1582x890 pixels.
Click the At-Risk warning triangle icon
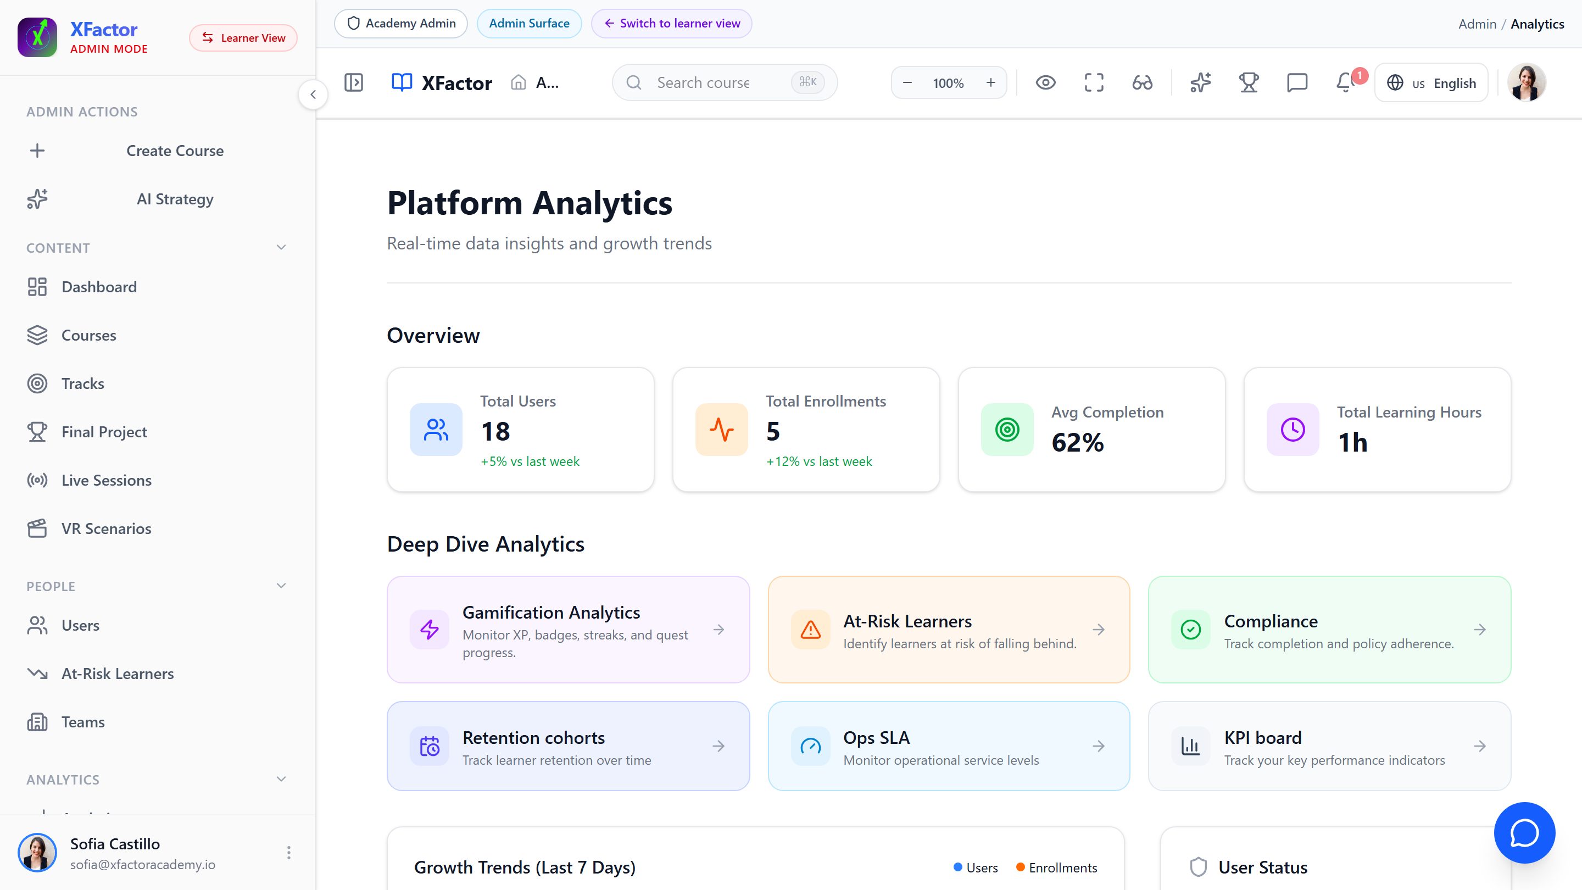[x=811, y=630]
